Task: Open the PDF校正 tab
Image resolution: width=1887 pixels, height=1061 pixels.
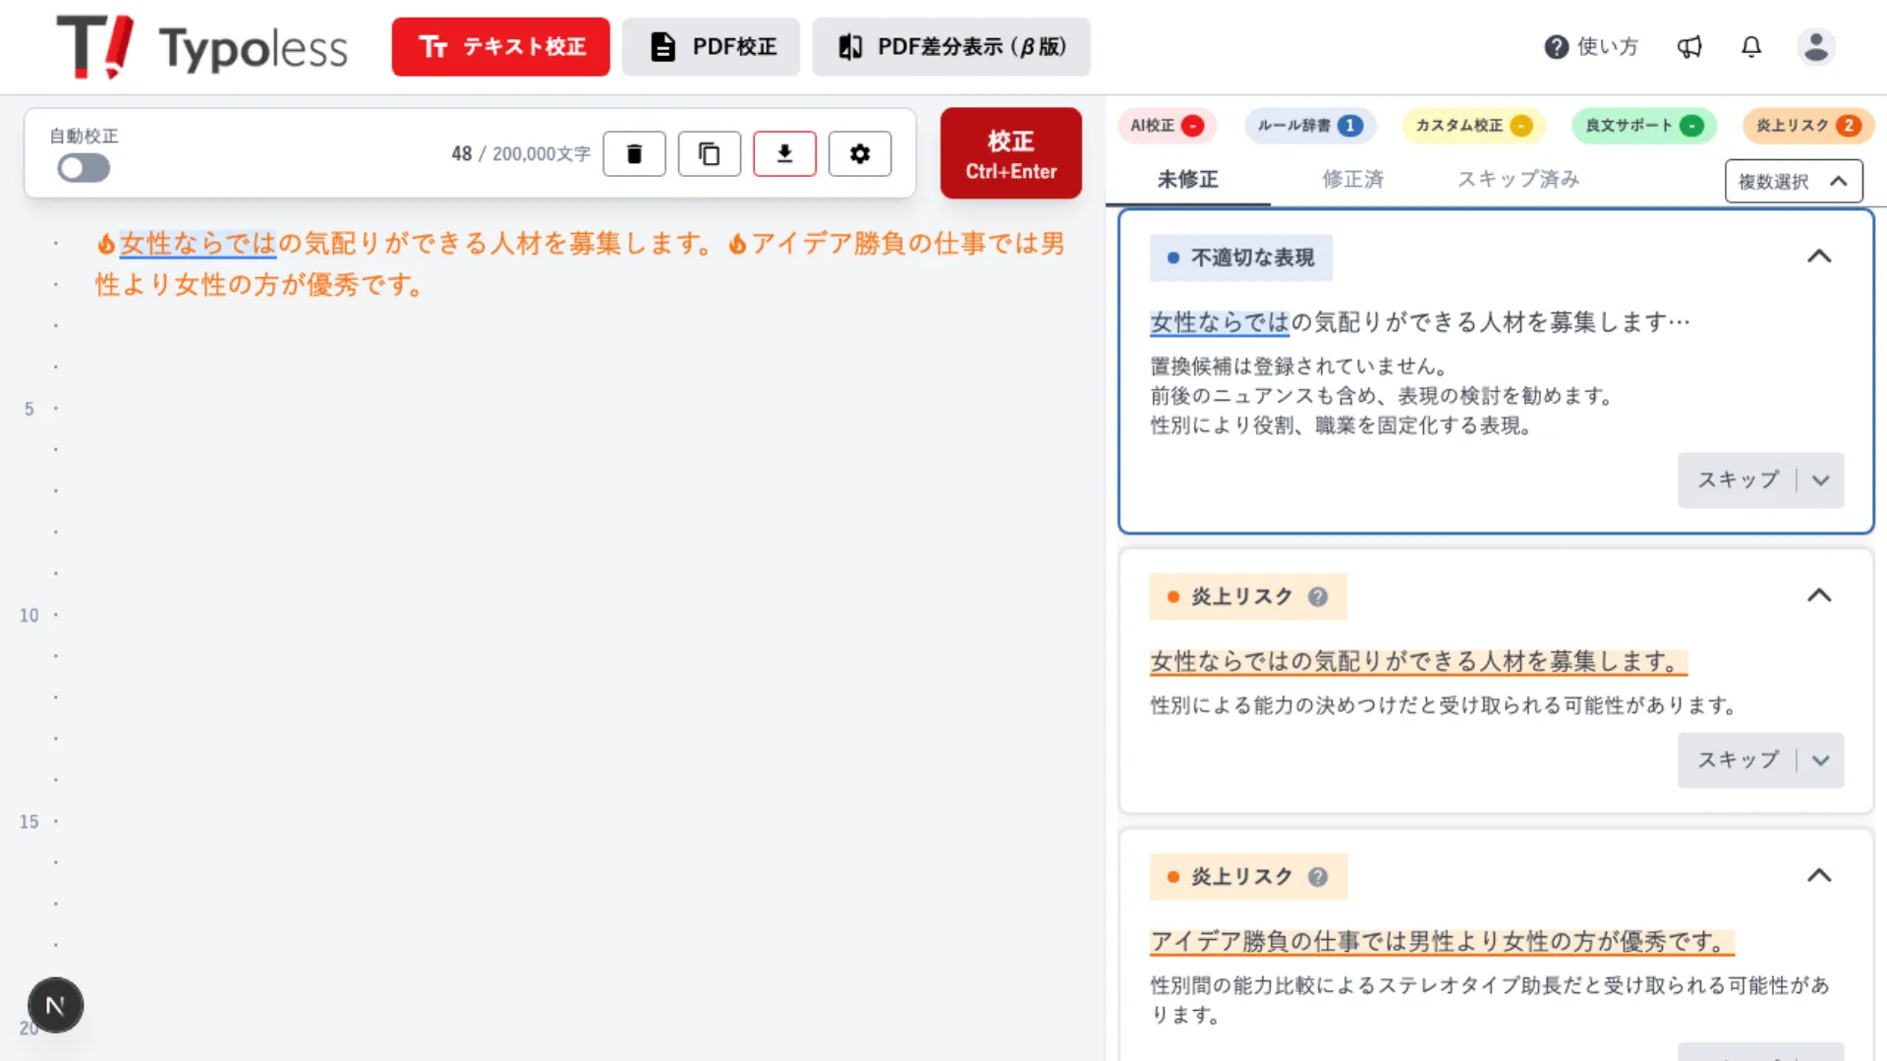Action: point(711,46)
